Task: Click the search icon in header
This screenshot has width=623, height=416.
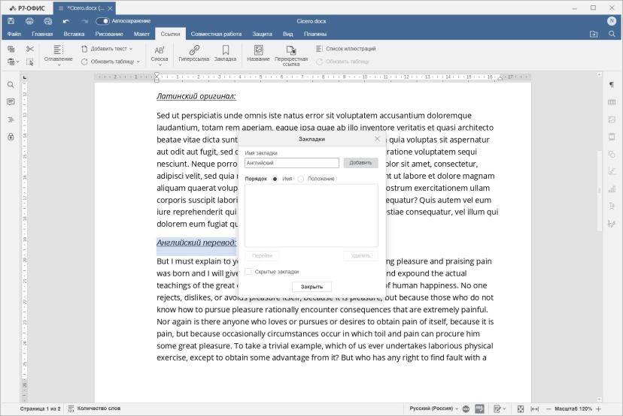Action: click(x=612, y=34)
